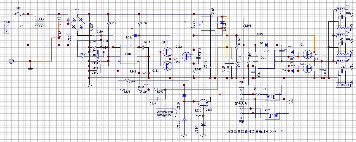Select the 'C146' capacitor label
Image resolution: width=356 pixels, height=142 pixels.
[x=213, y=12]
